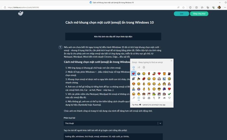Image resolution: width=227 pixels, height=140 pixels.
Task: Switch to the Symbols omega tab
Action: click(144, 67)
